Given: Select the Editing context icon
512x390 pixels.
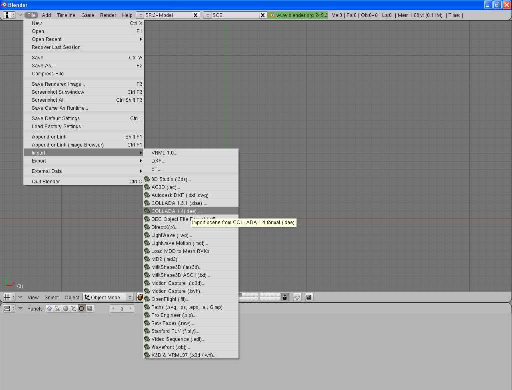Looking at the screenshot, I should pyautogui.click(x=81, y=309).
